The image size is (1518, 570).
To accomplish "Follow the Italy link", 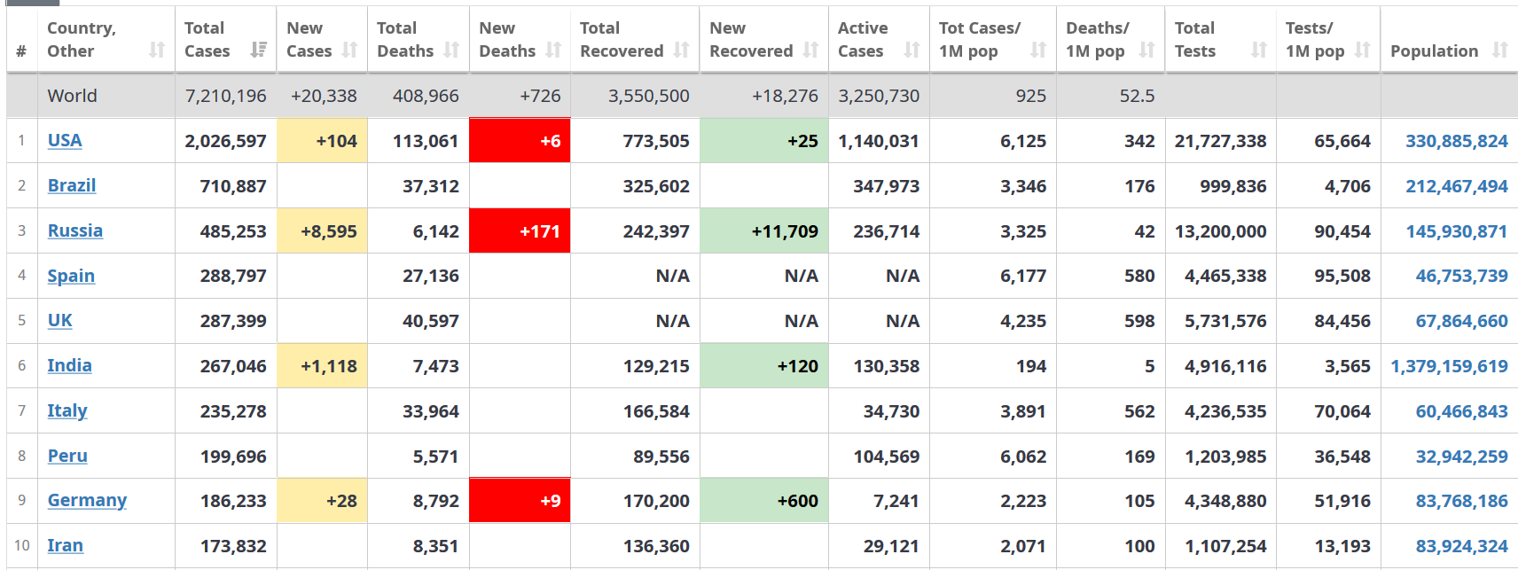I will coord(67,410).
